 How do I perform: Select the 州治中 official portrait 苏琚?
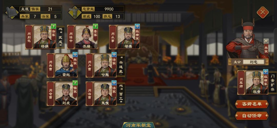(87, 37)
